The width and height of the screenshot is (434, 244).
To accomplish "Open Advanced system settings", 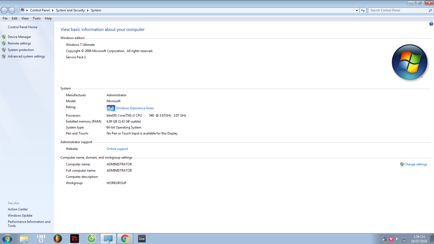I will (x=26, y=56).
